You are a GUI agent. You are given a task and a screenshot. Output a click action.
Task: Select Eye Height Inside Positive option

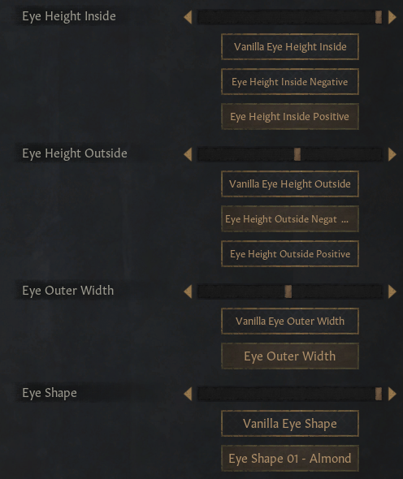click(x=290, y=116)
